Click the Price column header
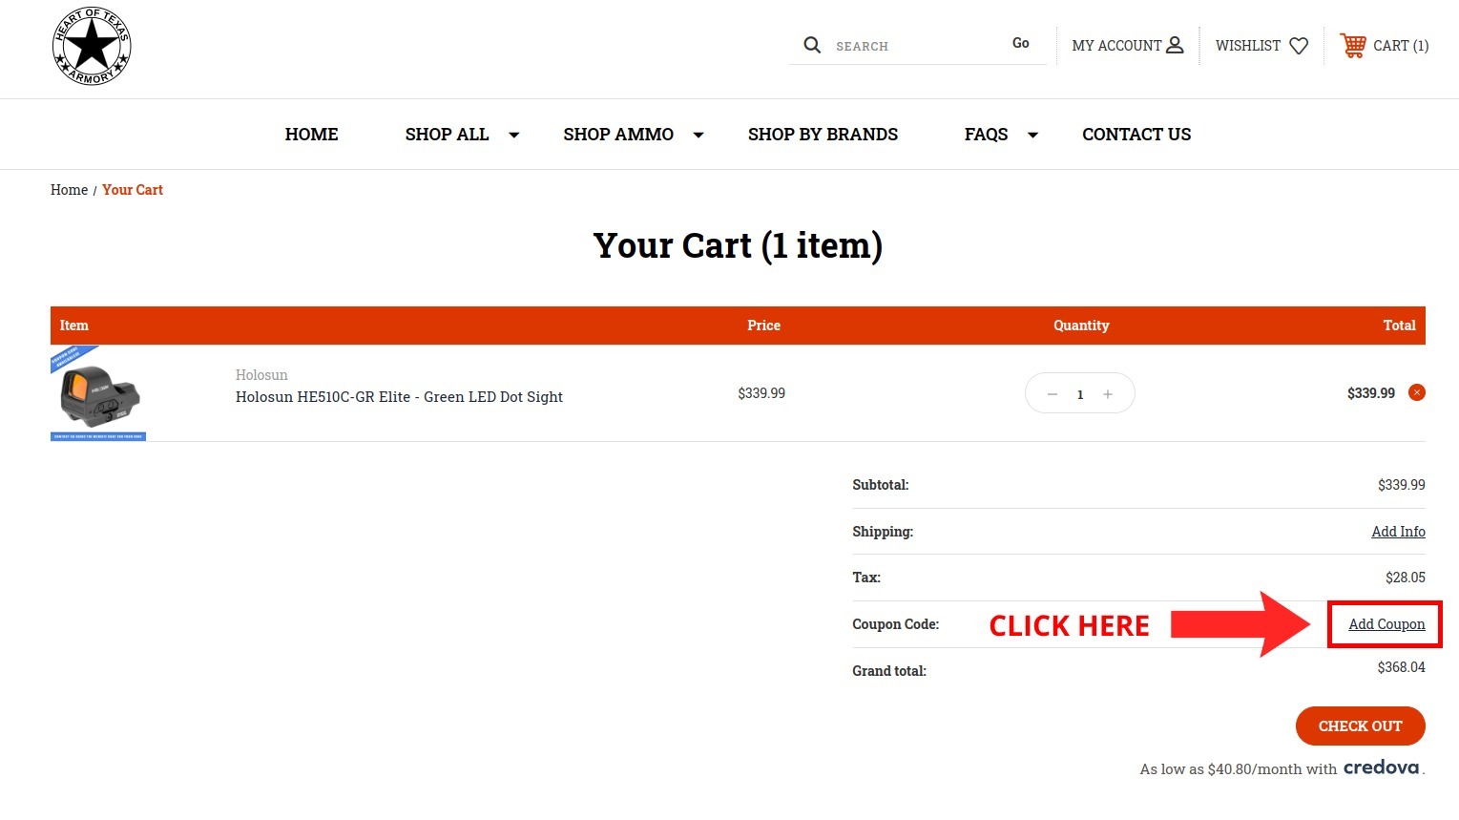Screen dimensions: 1459x820 pos(763,326)
